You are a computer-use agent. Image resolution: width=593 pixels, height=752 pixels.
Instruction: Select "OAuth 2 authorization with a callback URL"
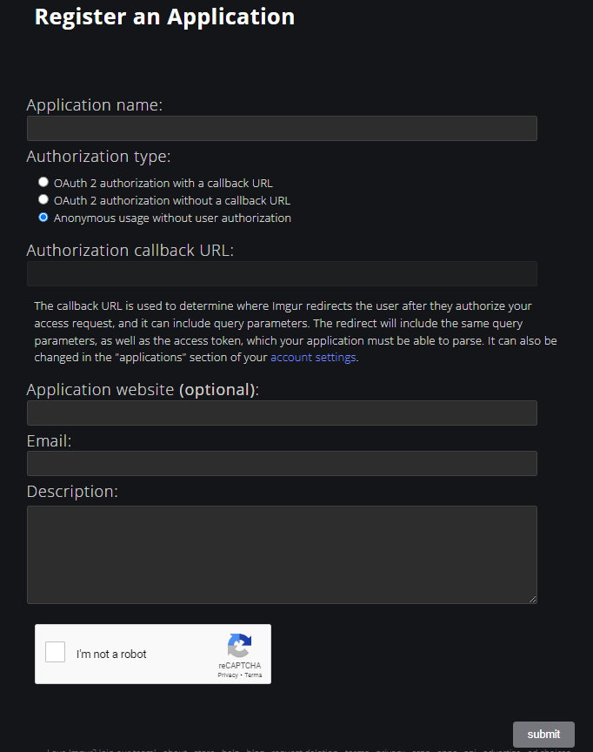pos(43,181)
